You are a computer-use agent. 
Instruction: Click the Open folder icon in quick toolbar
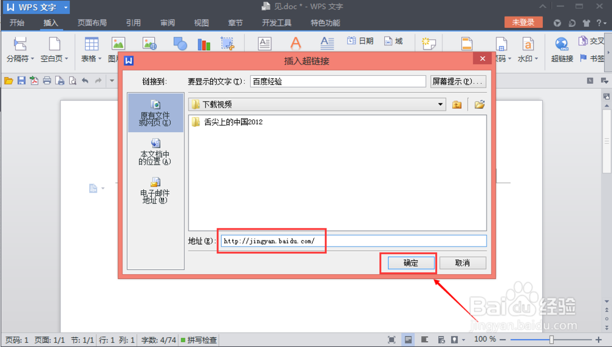click(9, 81)
